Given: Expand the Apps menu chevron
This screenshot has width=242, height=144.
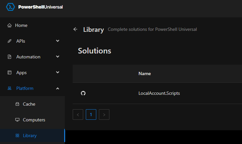Looking at the screenshot, I should tap(58, 72).
